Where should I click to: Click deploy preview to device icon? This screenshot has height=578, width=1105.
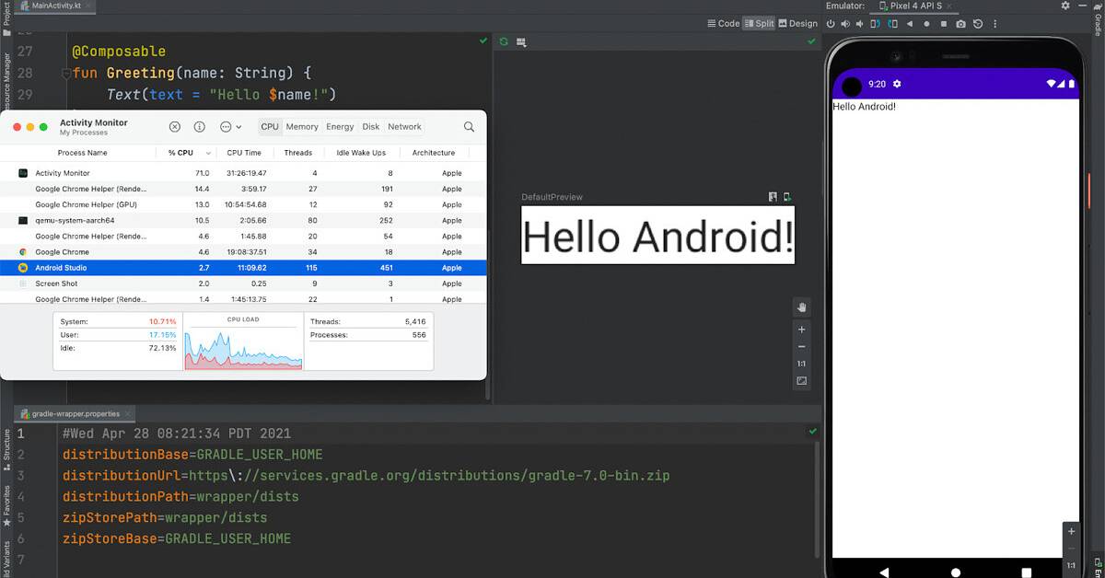tap(787, 197)
